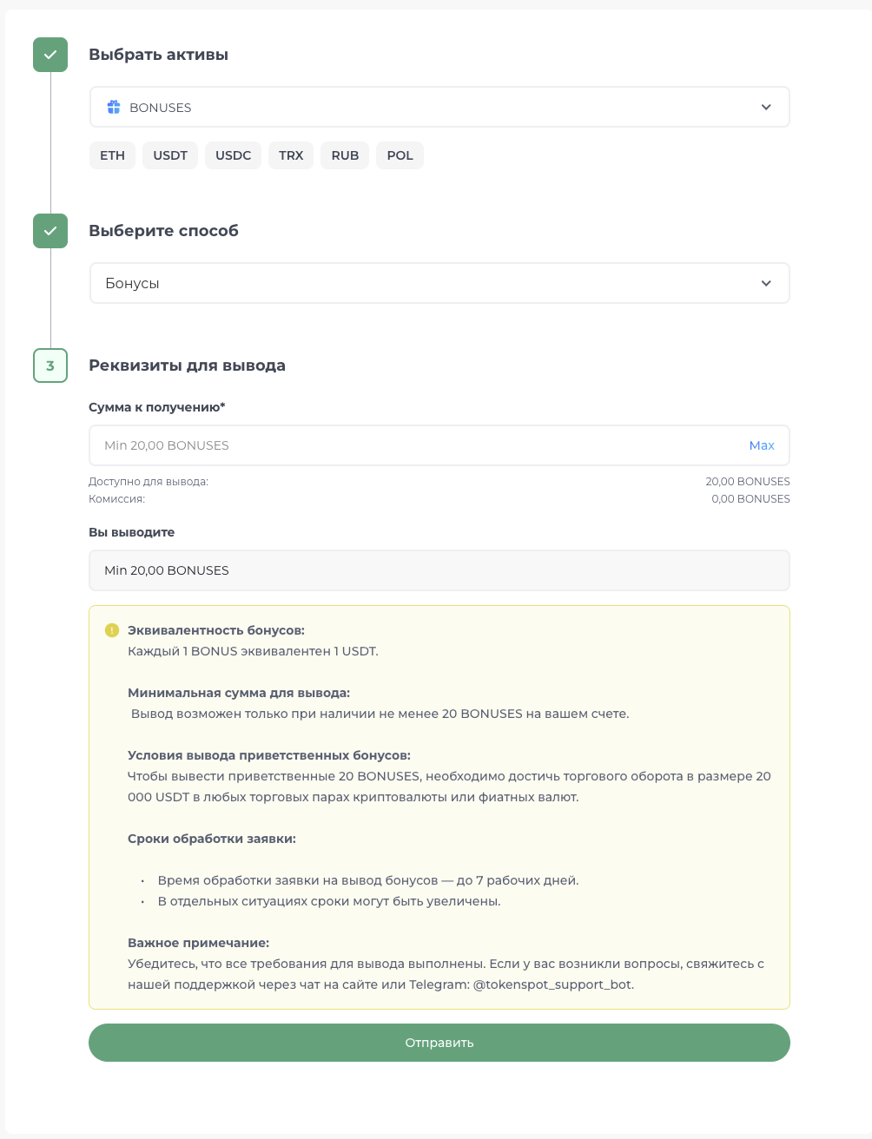
Task: Click the second step green checkmark
Action: [x=50, y=231]
